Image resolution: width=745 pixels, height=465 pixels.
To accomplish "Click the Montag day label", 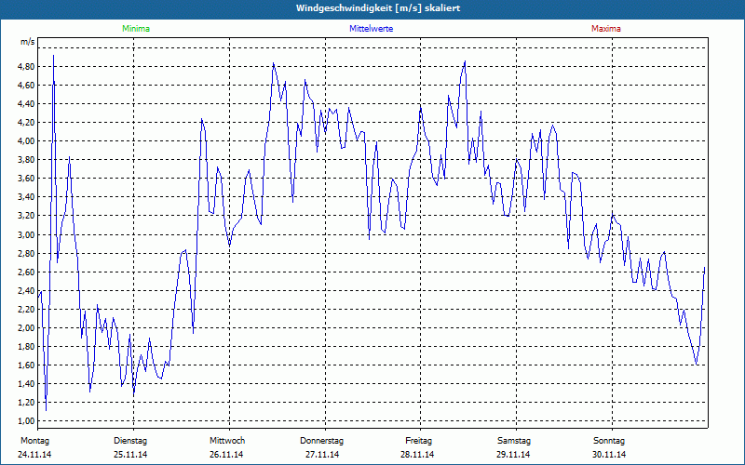I will tap(34, 441).
